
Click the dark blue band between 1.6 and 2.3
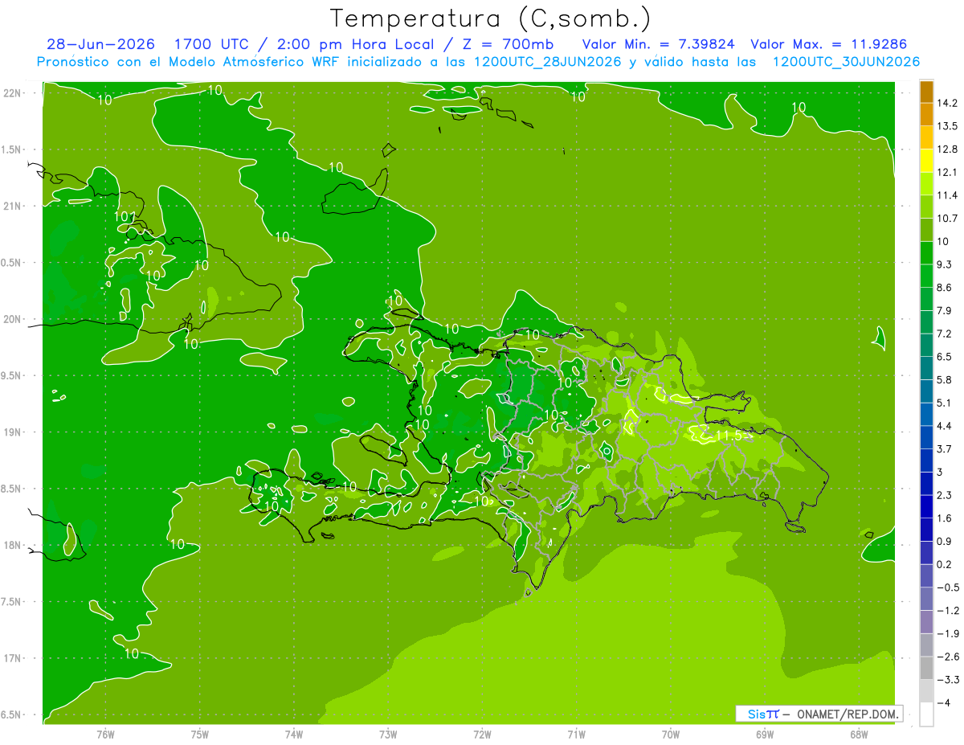click(926, 506)
